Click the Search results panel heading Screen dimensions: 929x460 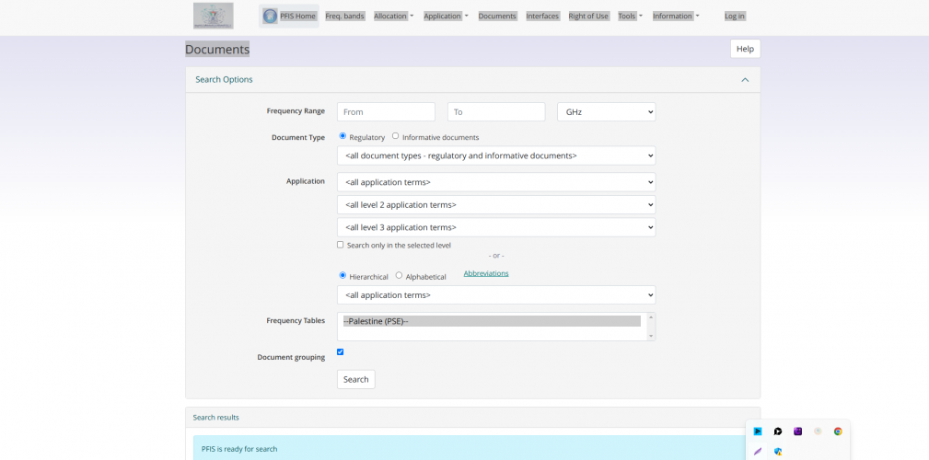point(216,418)
